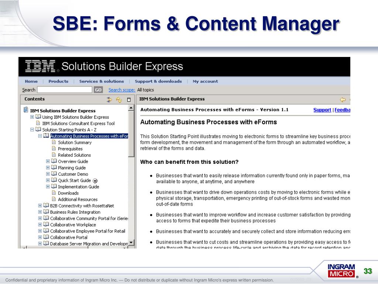Expand the Quick Start Guide node
This screenshot has width=378, height=284.
tap(48, 180)
